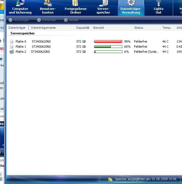Viewport: 182px width, 184px height.
Task: Click the storage balancing status bar icon
Action: pos(110,179)
